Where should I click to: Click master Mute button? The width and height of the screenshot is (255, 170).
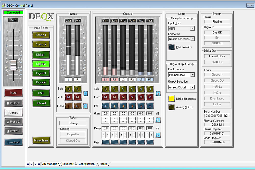pos(13,93)
